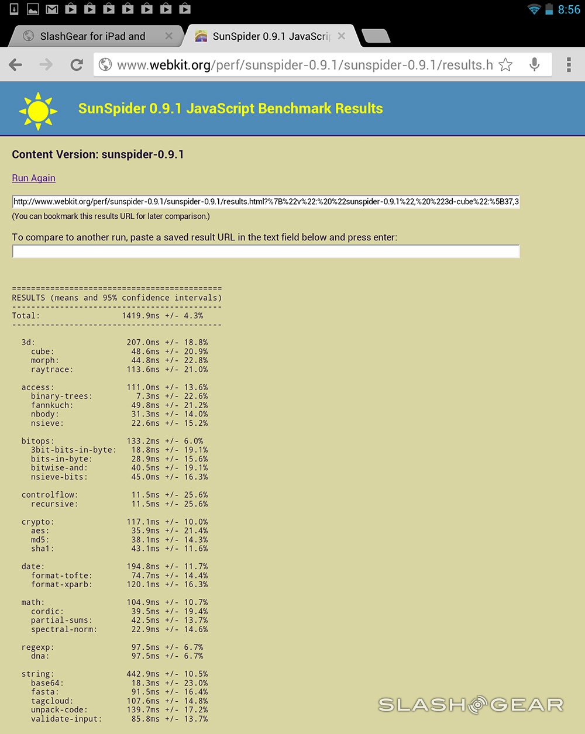Select the spectral-norm: 22.9ms row
This screenshot has height=734, width=585.
tap(119, 629)
